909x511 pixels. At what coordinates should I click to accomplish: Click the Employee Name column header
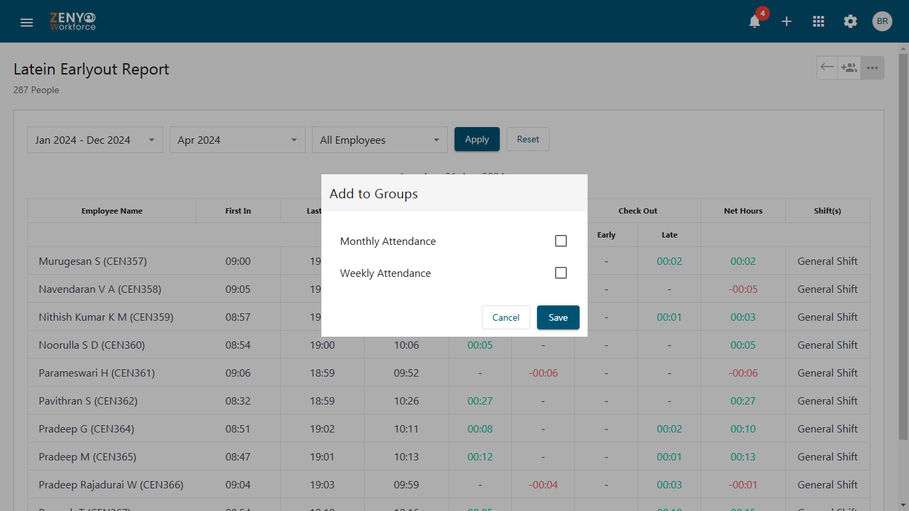[112, 211]
